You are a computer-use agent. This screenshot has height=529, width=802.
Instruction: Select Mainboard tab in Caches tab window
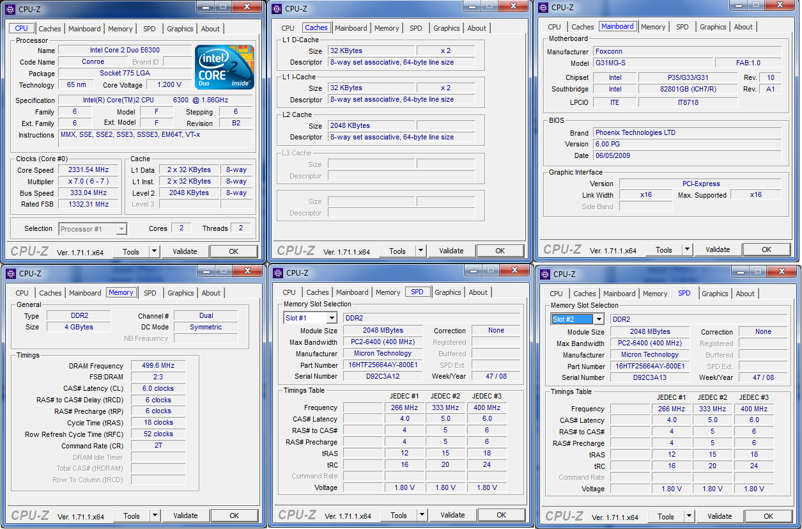click(351, 28)
